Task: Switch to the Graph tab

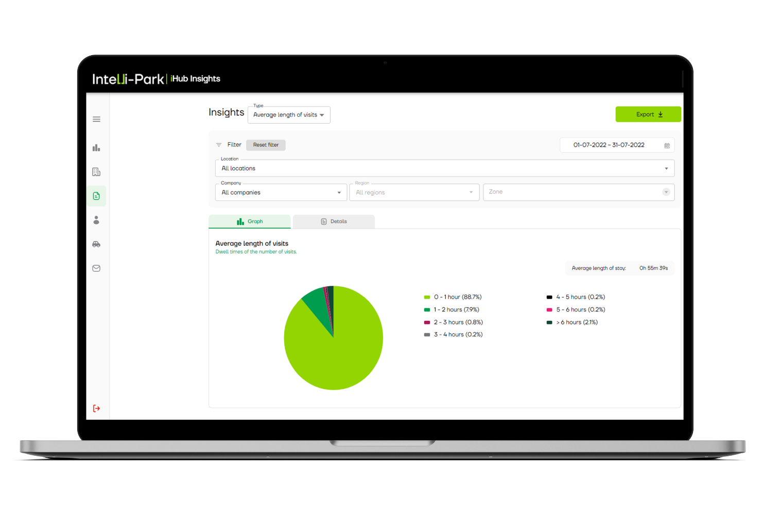Action: point(250,221)
